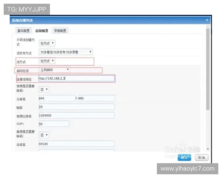Open the 视频是否需要转码 dropdown
Screen dimensions: 222x178
[44, 89]
